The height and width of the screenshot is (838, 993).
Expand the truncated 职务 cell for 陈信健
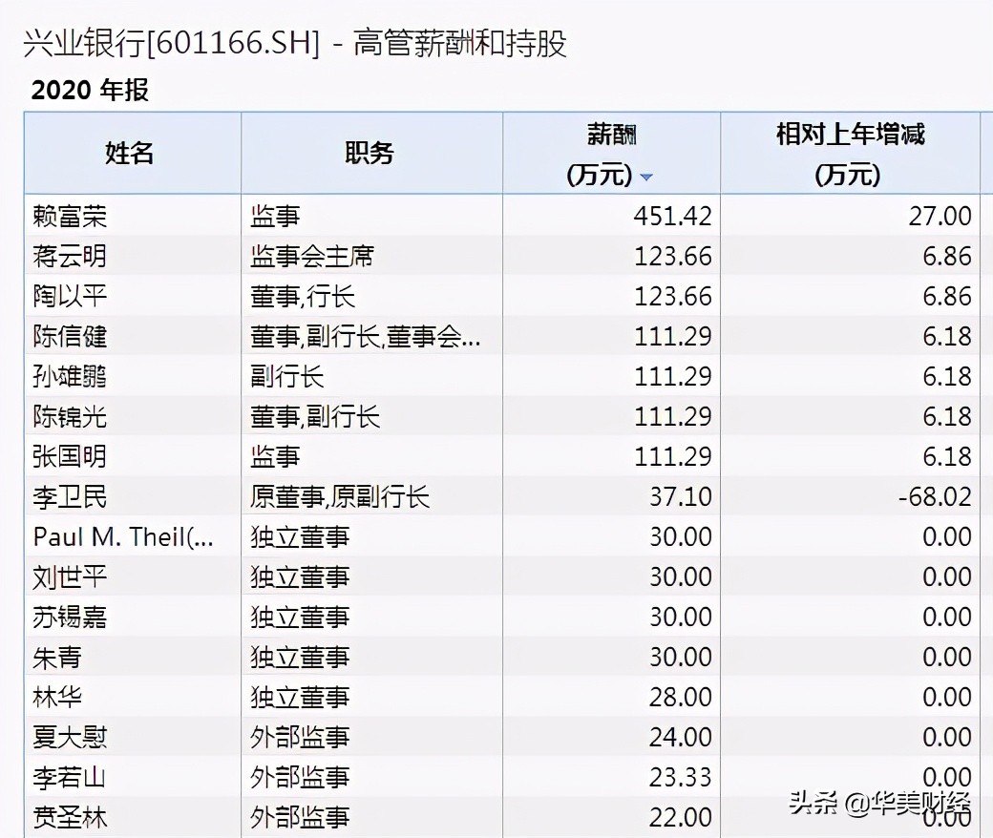[x=372, y=336]
